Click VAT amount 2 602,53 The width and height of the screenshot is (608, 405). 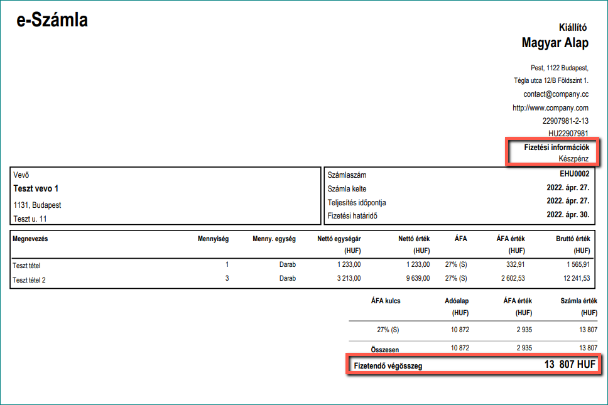[x=513, y=278]
